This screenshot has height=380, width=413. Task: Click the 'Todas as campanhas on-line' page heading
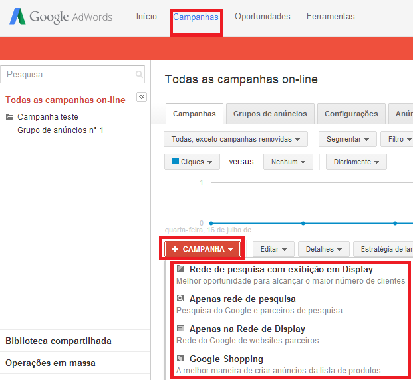(241, 79)
